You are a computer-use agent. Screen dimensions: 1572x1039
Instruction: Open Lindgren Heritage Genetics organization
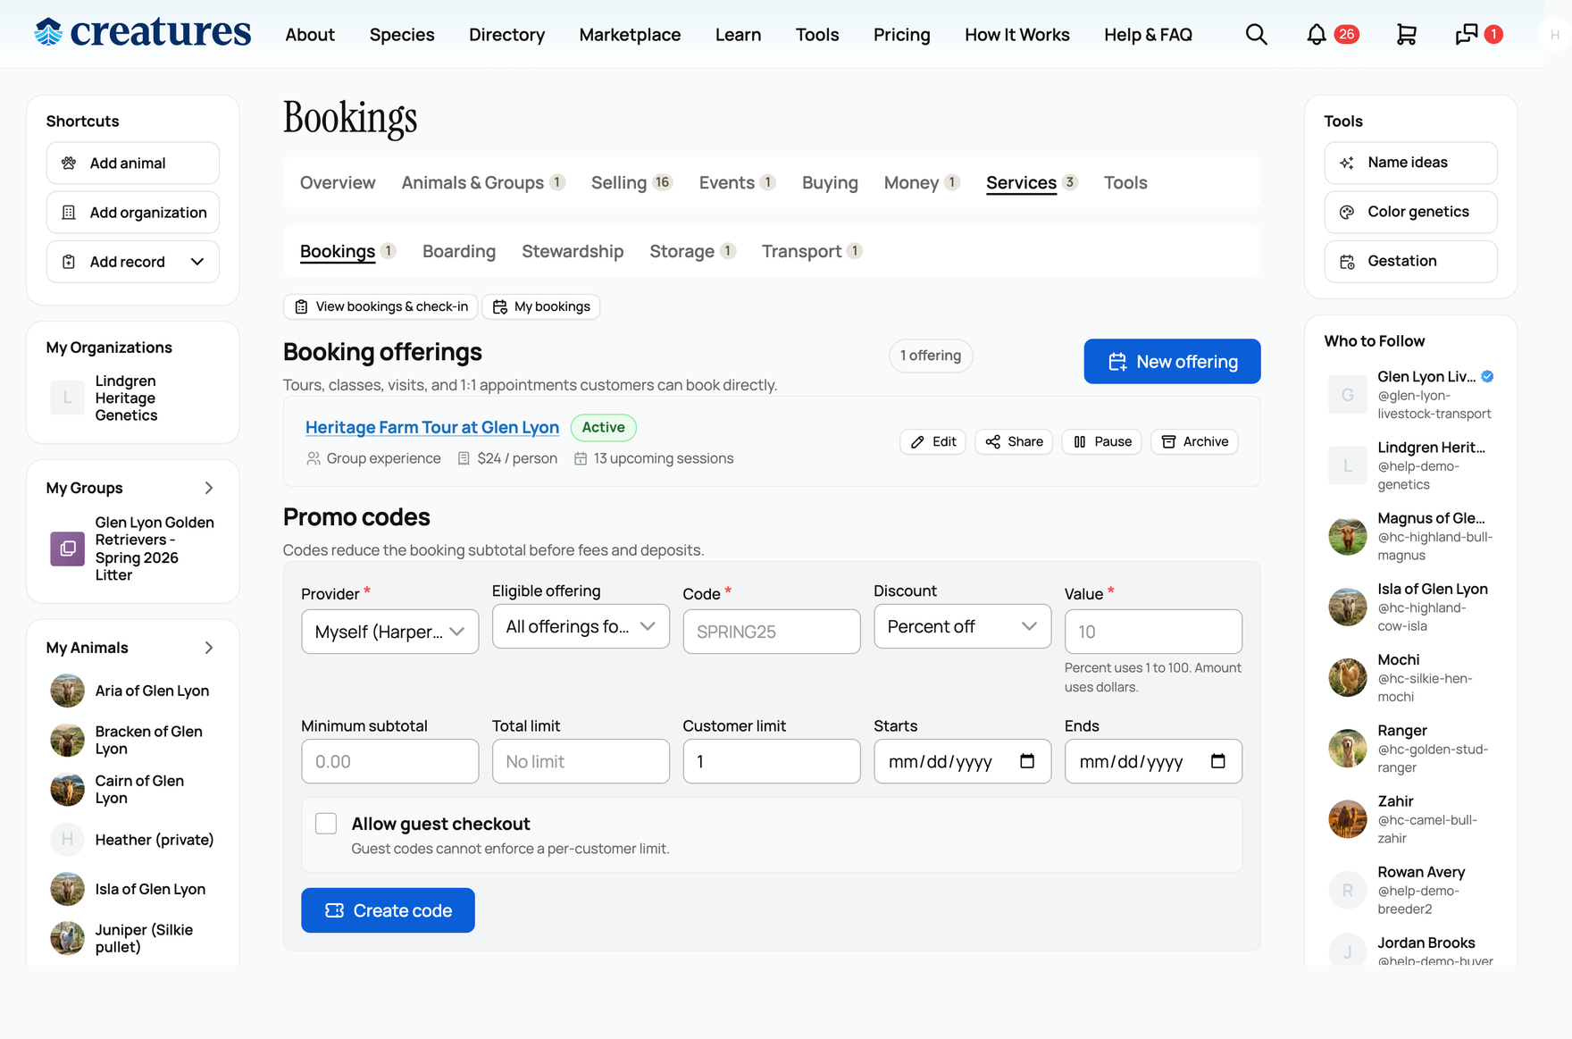[x=133, y=398]
